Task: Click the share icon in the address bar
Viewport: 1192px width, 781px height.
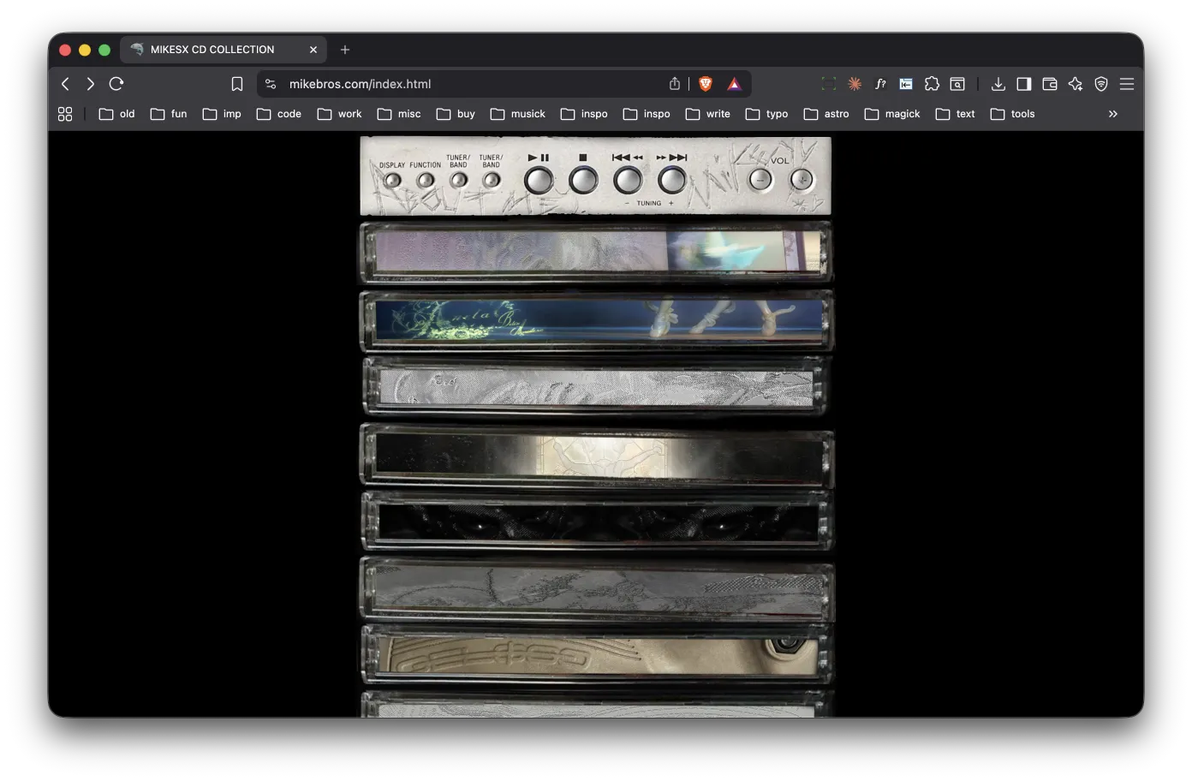Action: 675,84
